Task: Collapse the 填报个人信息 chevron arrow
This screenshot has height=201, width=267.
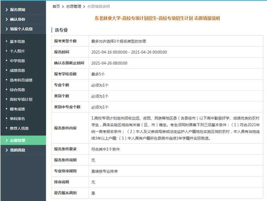Action: tap(7, 29)
